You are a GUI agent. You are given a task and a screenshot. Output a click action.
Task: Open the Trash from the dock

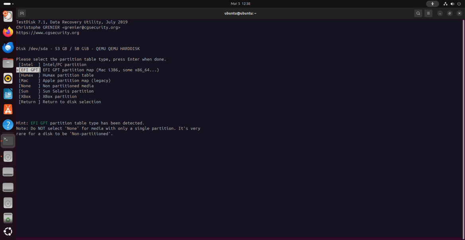8,218
